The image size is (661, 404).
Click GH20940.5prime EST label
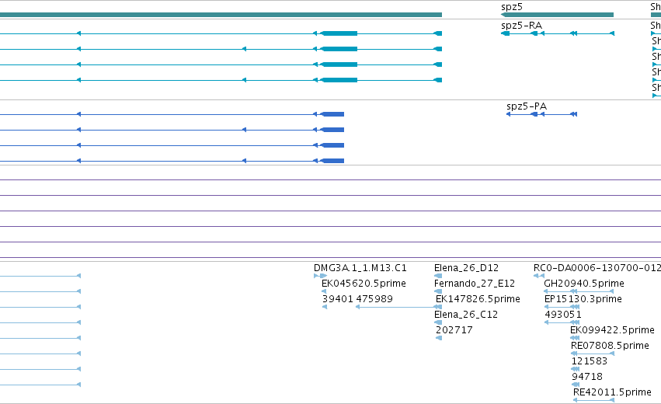(x=584, y=284)
